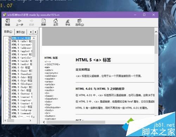Open the <!DOCTYPE> link in page sidebar
176x137 pixels.
pos(52,64)
